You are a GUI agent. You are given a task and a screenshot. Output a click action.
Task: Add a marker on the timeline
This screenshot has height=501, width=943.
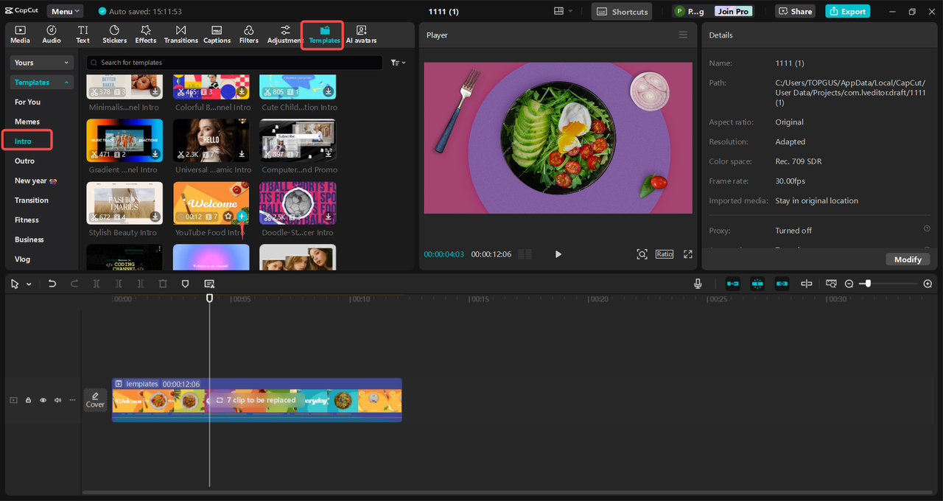pos(185,284)
